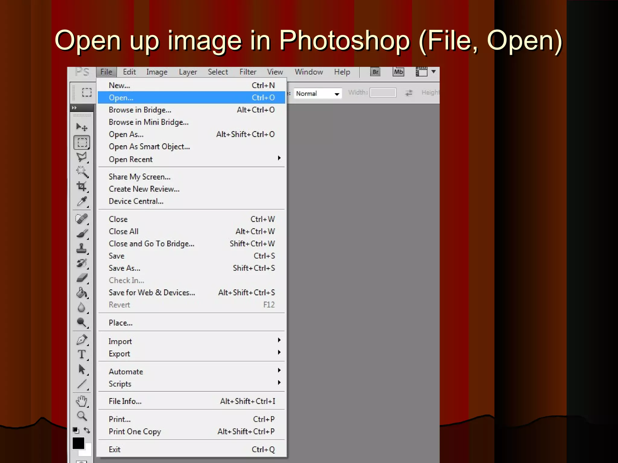The image size is (618, 463).
Task: Expand the Automate submenu
Action: click(191, 372)
